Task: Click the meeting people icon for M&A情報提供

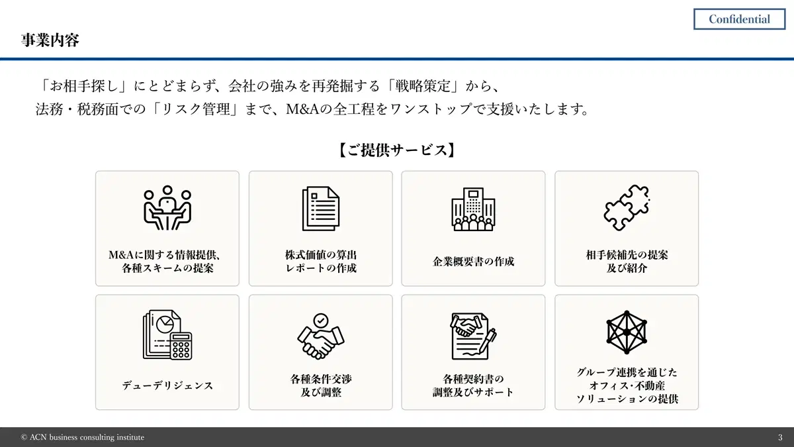Action: 167,208
